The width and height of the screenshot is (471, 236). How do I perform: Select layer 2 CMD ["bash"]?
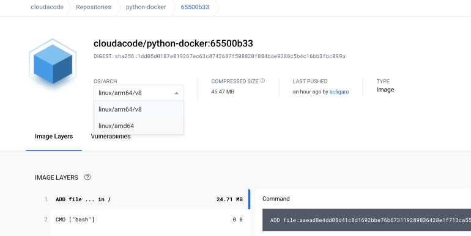coord(143,220)
